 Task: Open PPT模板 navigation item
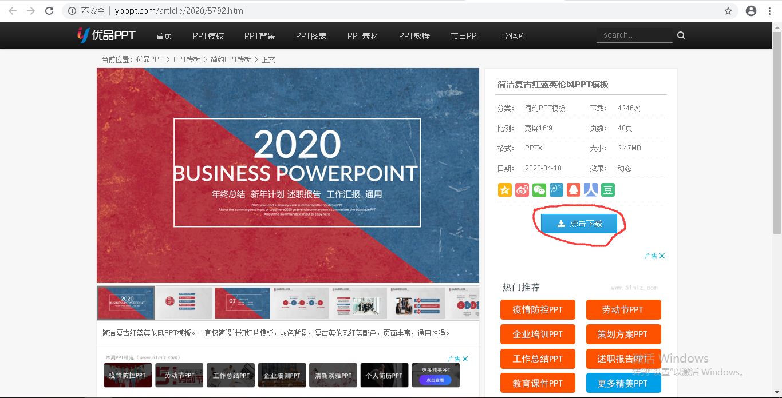208,36
